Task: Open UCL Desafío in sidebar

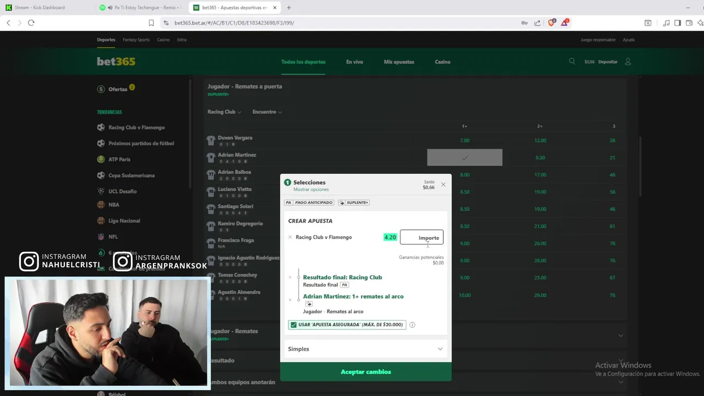Action: tap(123, 191)
